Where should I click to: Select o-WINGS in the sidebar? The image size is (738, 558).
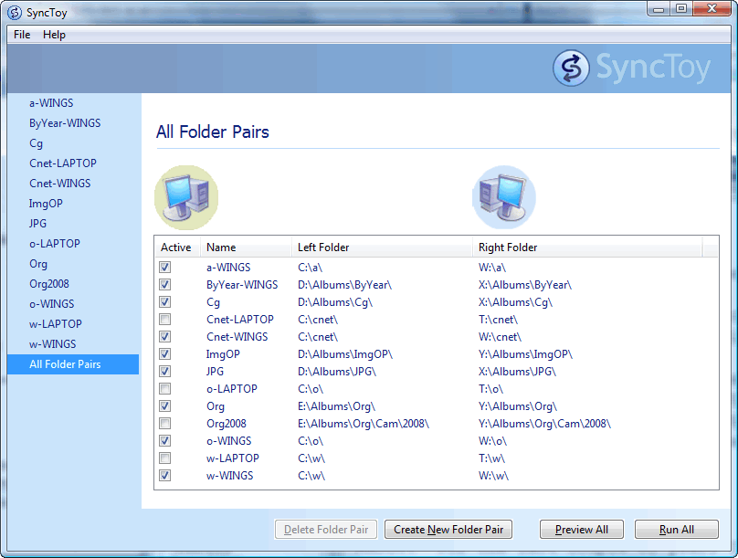point(52,304)
